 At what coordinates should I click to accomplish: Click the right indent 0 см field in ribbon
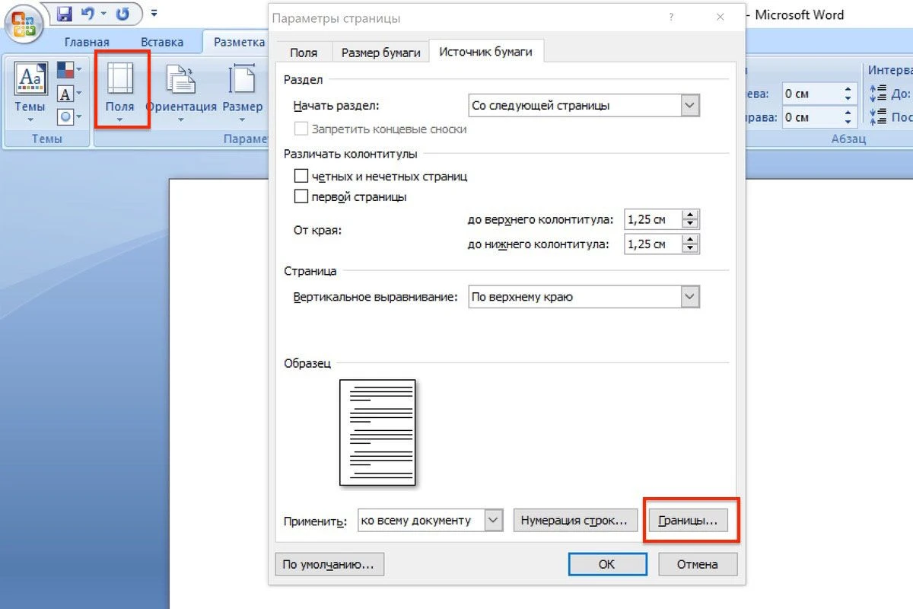point(810,117)
